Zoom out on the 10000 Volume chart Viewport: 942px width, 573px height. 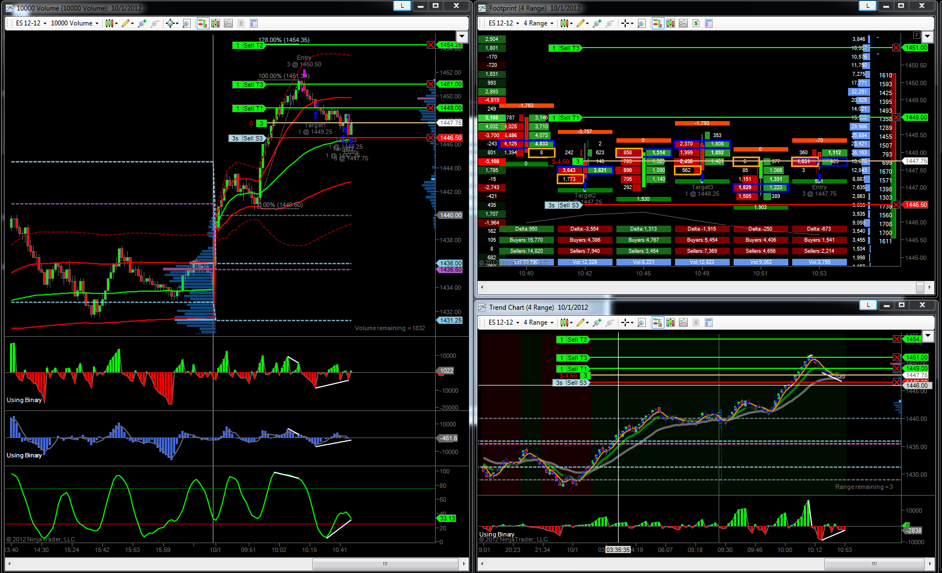pos(155,23)
